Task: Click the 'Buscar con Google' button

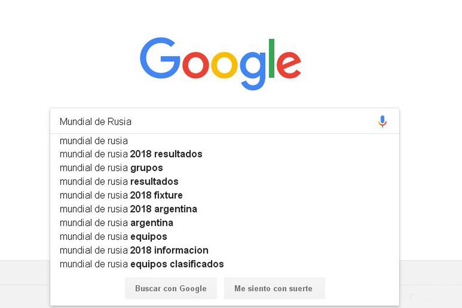Action: click(171, 288)
